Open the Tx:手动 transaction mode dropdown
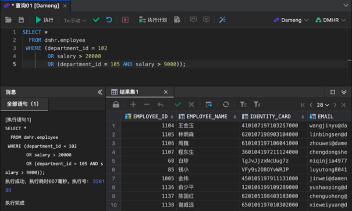This screenshot has height=211, width=352. click(x=74, y=20)
